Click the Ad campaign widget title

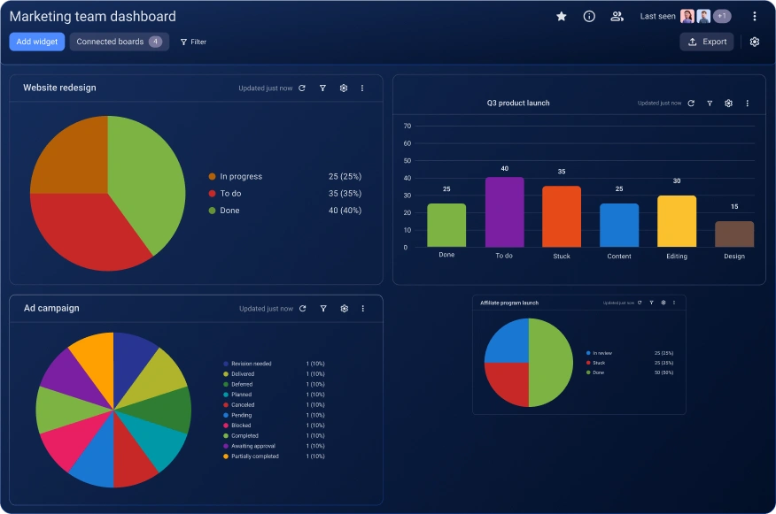pyautogui.click(x=51, y=308)
